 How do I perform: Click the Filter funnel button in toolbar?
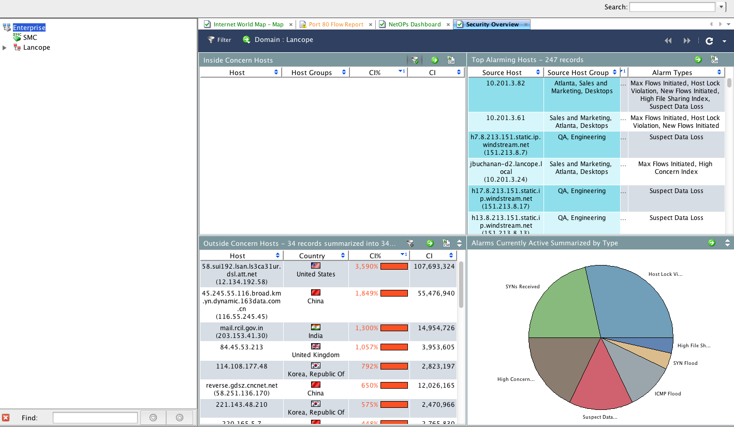tap(219, 40)
